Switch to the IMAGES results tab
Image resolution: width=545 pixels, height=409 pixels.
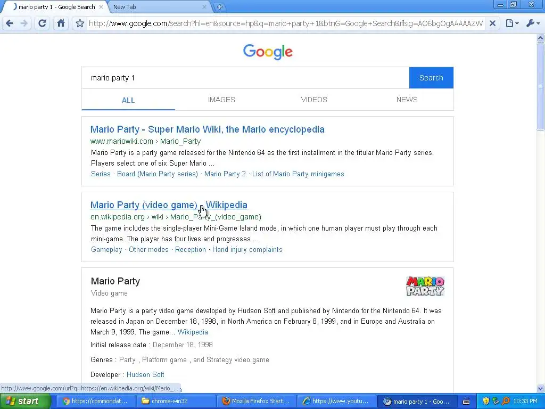click(x=221, y=100)
